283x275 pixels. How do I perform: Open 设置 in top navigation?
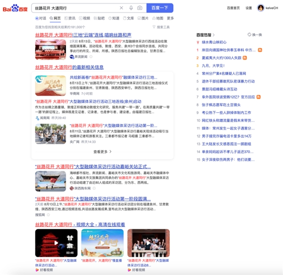(x=249, y=8)
